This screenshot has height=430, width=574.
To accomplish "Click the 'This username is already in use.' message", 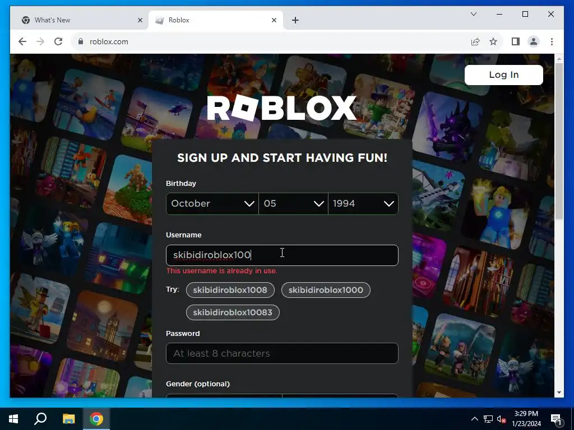I will click(221, 271).
